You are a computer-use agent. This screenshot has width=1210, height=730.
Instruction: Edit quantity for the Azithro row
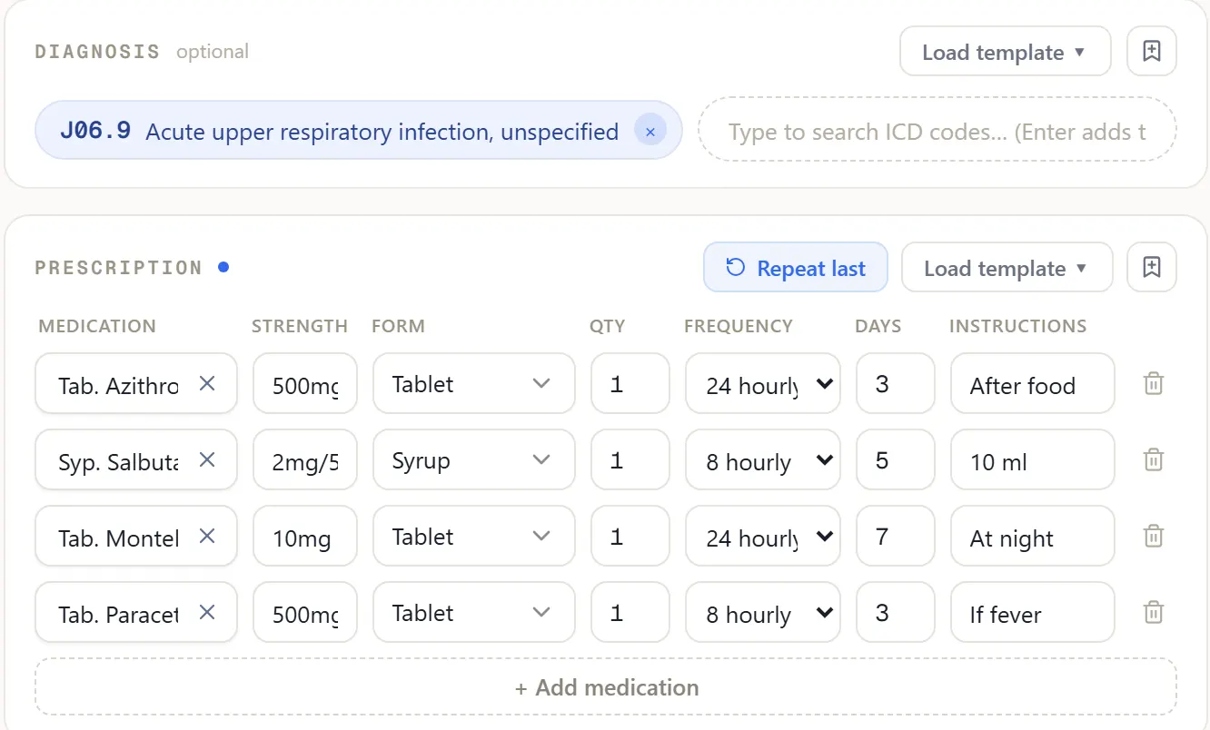point(630,384)
